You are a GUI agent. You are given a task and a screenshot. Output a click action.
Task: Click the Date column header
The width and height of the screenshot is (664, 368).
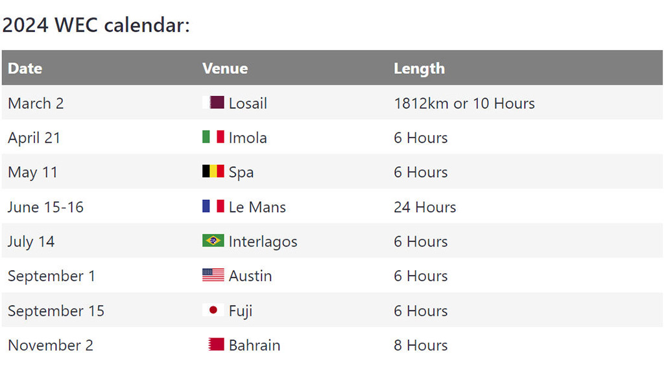pyautogui.click(x=25, y=68)
